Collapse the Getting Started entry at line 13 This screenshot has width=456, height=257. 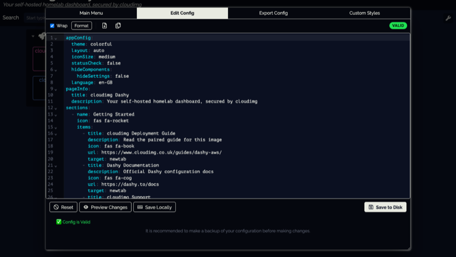click(x=56, y=115)
